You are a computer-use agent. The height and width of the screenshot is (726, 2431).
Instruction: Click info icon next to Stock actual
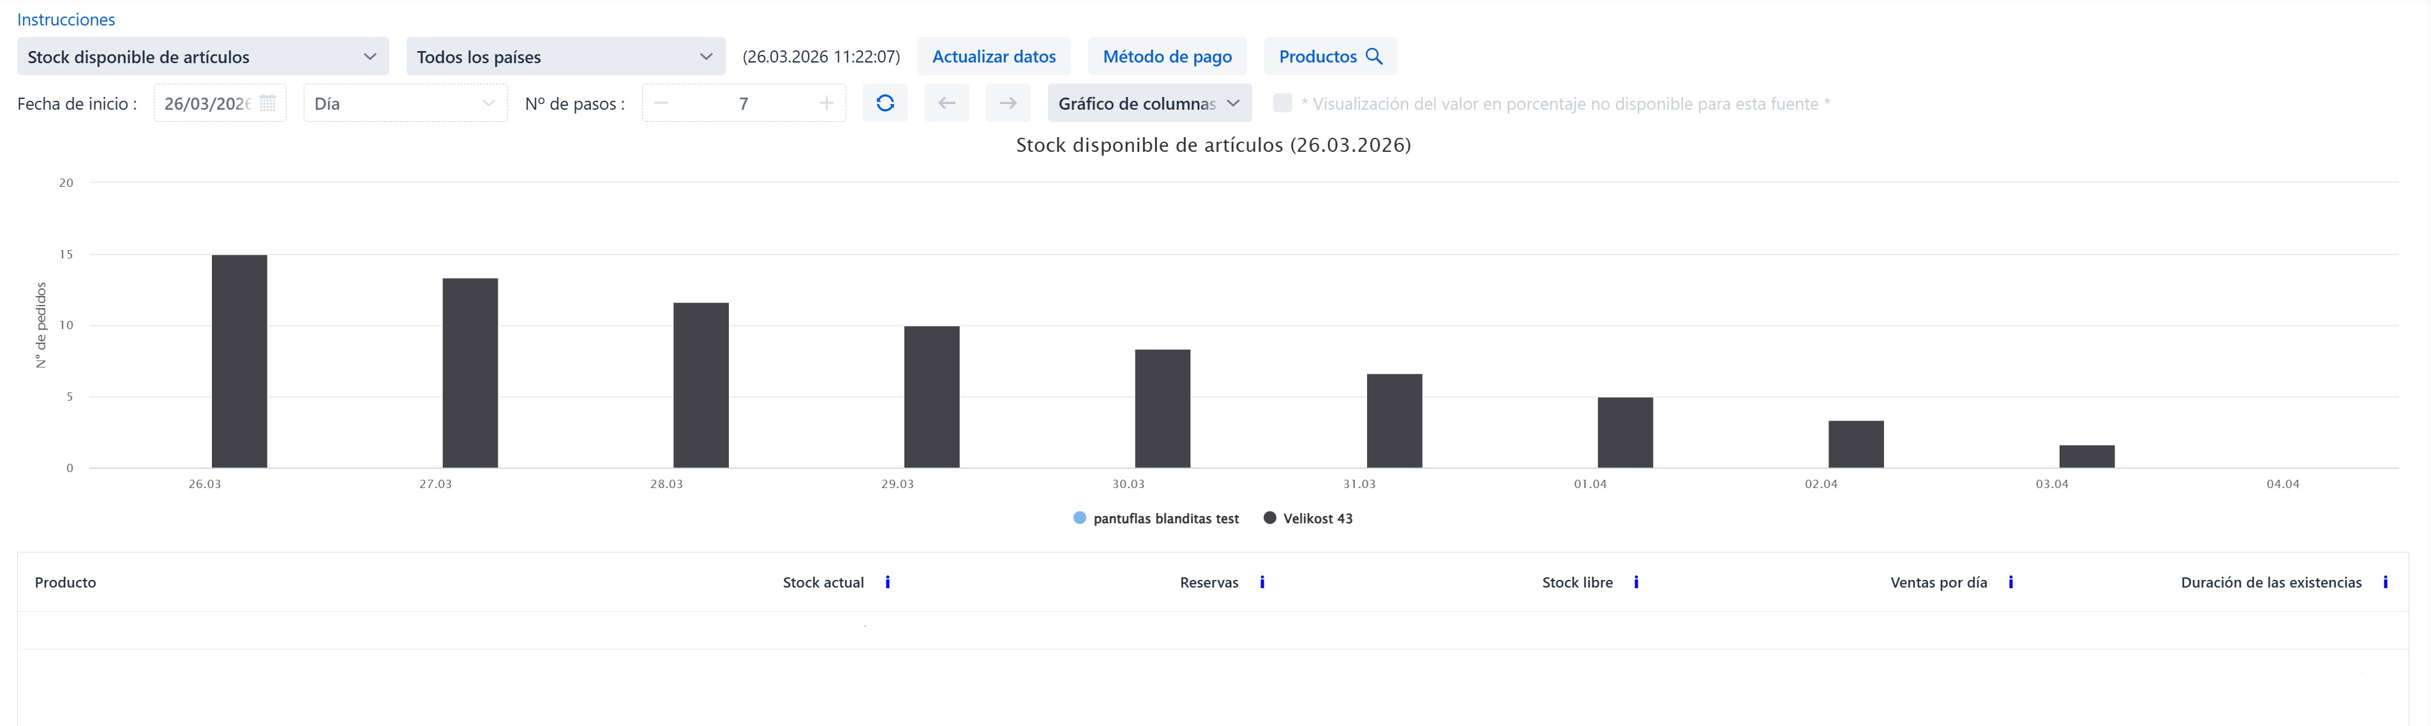(x=887, y=582)
